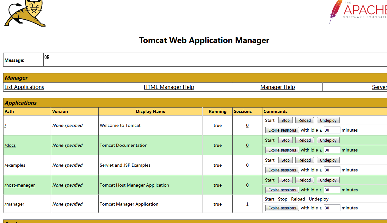The image size is (387, 223).
Task: Click the 'Tomcat Web Application Manager' heading
Action: coord(204,40)
